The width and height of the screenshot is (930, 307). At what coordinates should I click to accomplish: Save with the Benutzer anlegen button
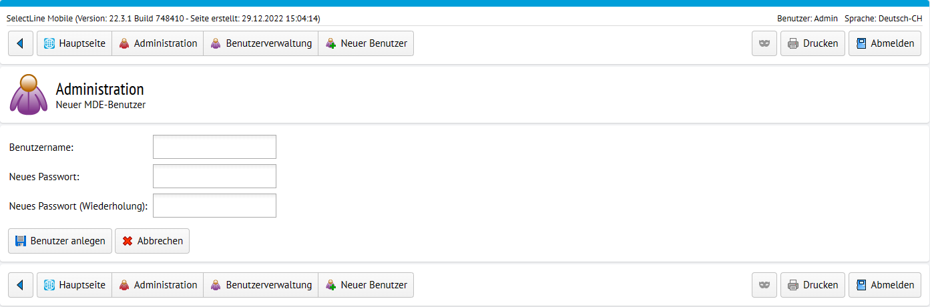click(x=60, y=241)
